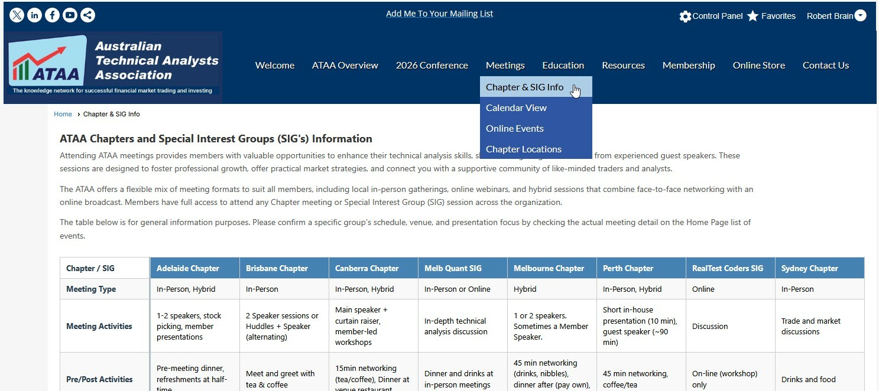
Task: Open the 2026 Conference menu
Action: (432, 66)
